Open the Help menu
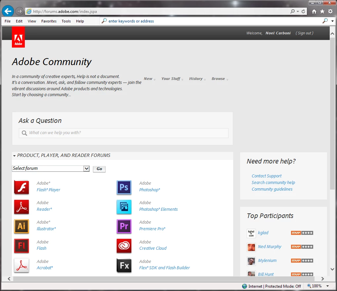 (x=80, y=21)
